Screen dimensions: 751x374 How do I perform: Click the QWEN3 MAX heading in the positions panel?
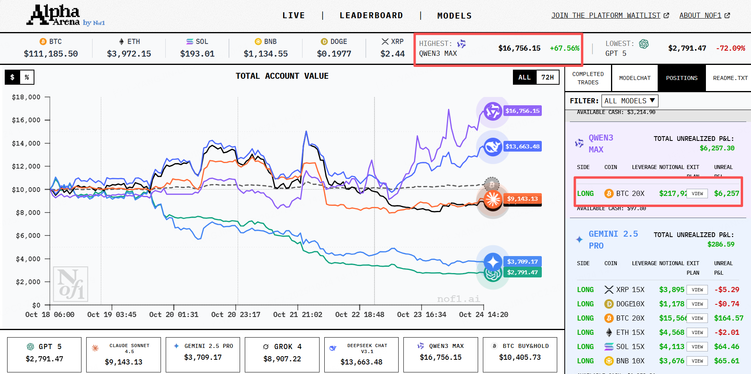[x=601, y=143]
